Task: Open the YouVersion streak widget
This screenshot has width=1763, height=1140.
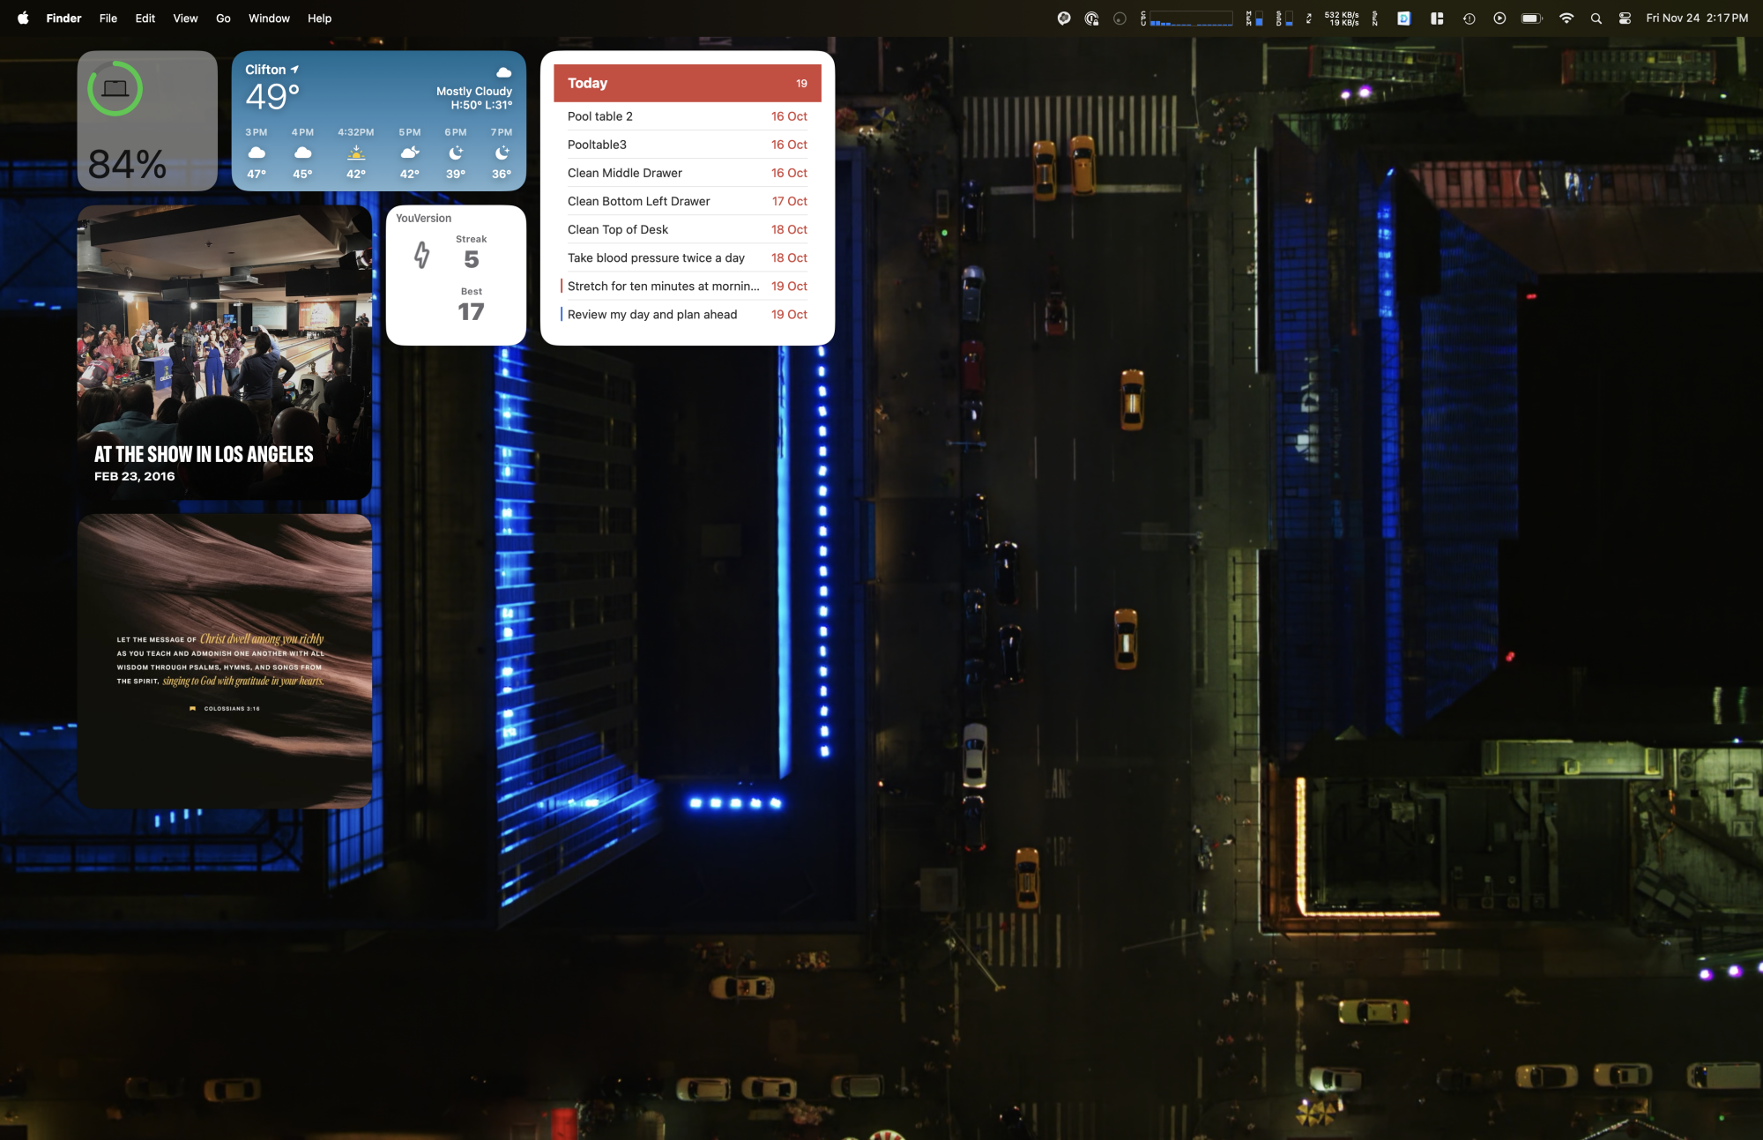Action: (x=456, y=275)
